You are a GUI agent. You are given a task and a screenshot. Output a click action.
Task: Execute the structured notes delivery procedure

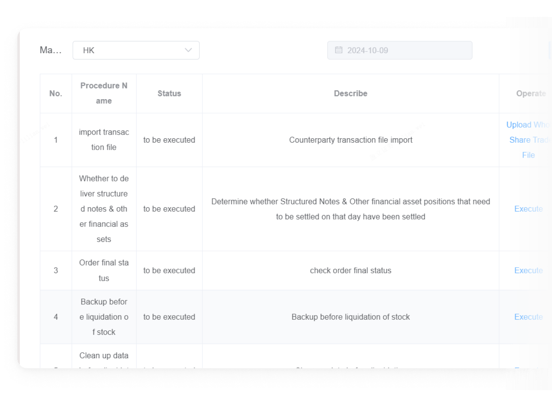pyautogui.click(x=528, y=209)
